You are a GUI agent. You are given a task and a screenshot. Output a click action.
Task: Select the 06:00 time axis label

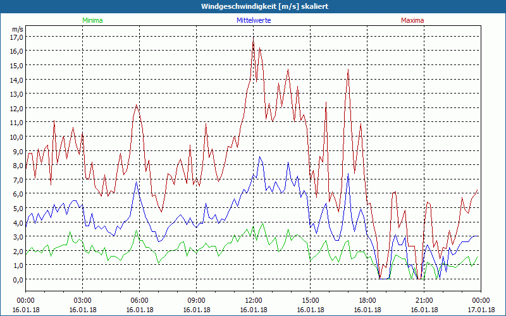click(x=139, y=300)
